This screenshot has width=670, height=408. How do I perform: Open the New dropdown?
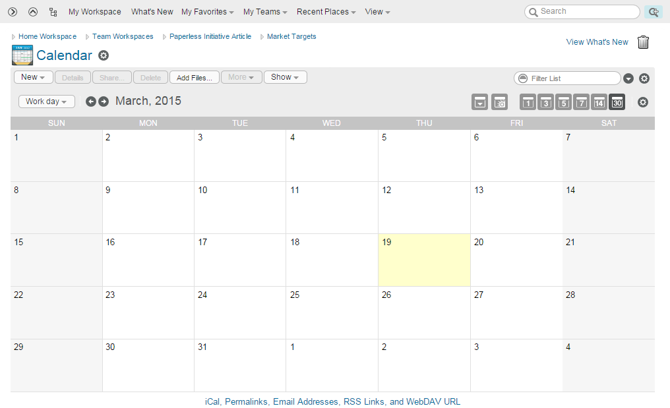tap(33, 77)
